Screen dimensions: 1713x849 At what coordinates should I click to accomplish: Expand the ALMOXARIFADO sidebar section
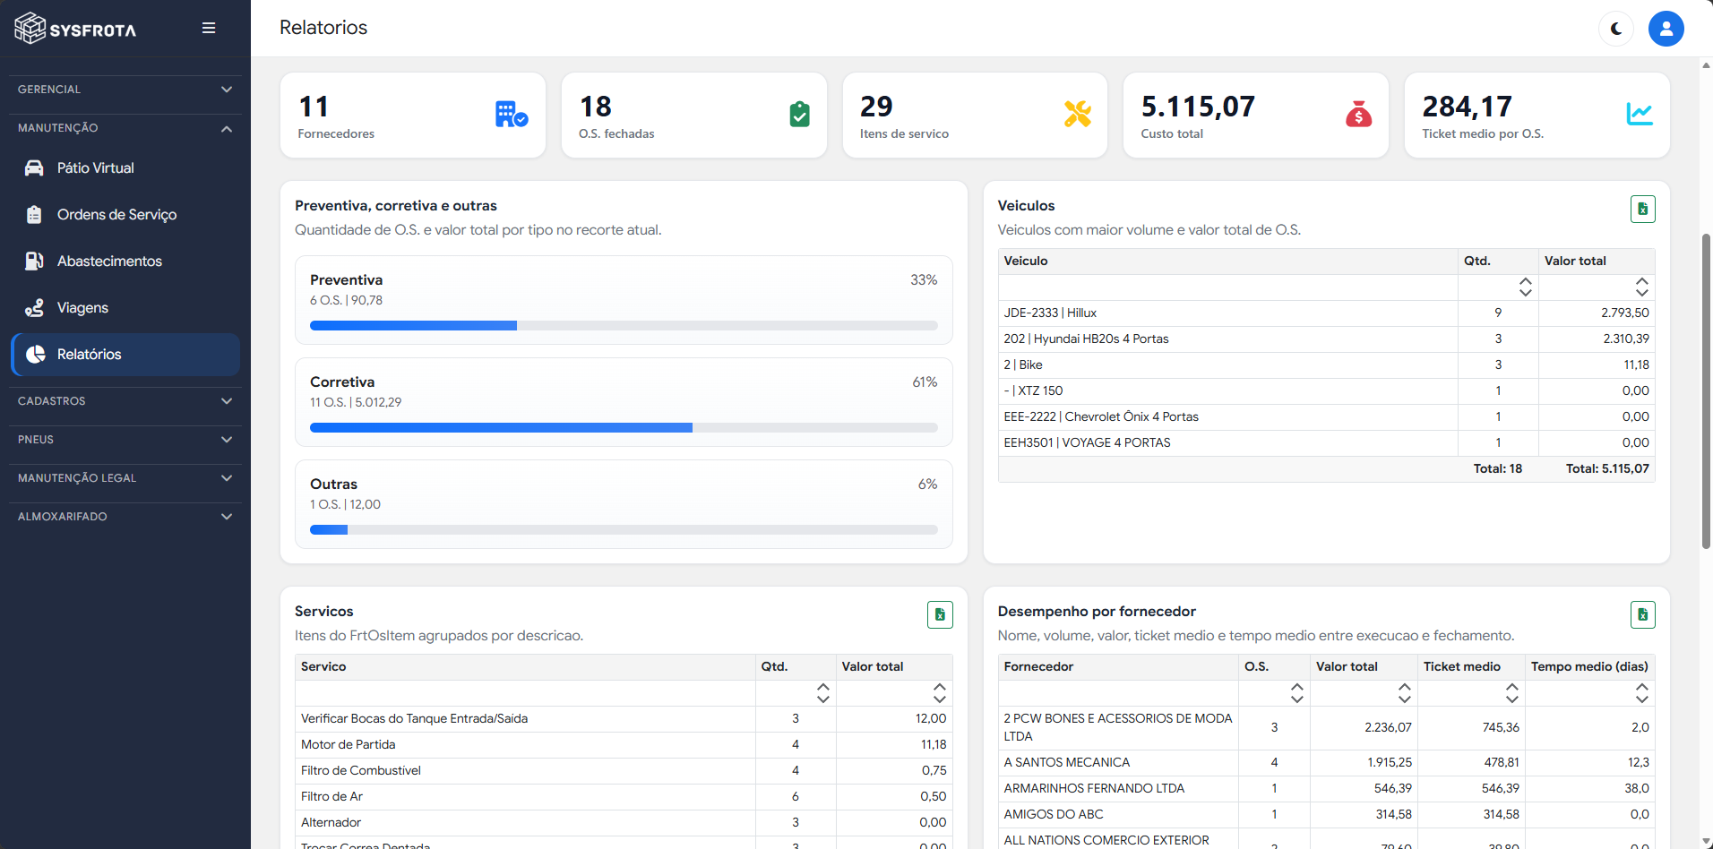pyautogui.click(x=125, y=517)
